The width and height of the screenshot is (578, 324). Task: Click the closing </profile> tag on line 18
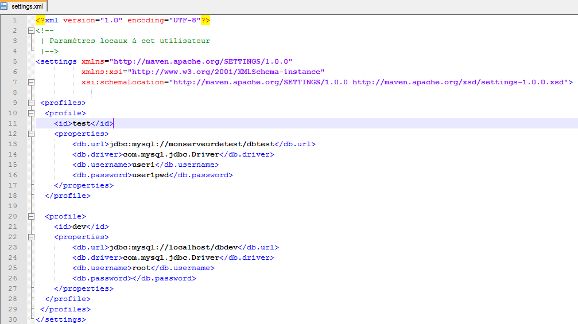coord(68,196)
